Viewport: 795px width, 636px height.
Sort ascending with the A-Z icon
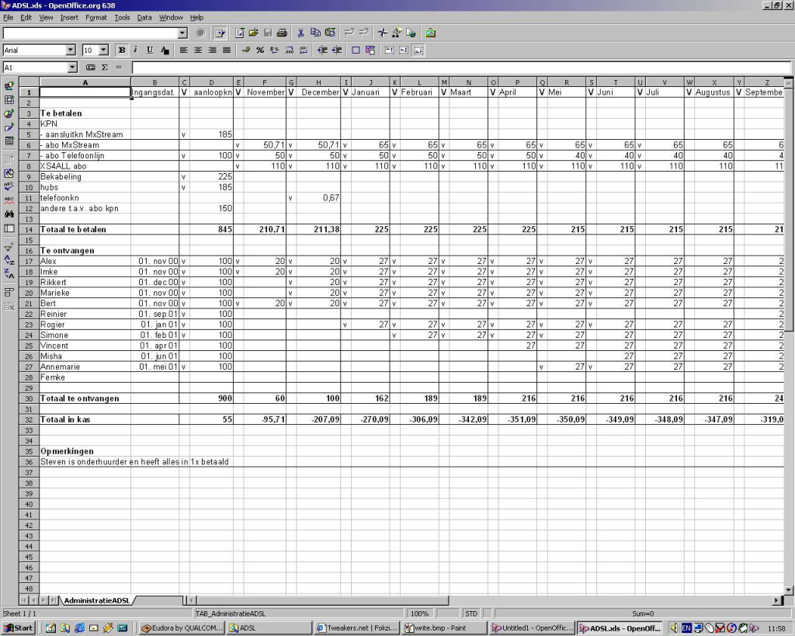[x=9, y=261]
